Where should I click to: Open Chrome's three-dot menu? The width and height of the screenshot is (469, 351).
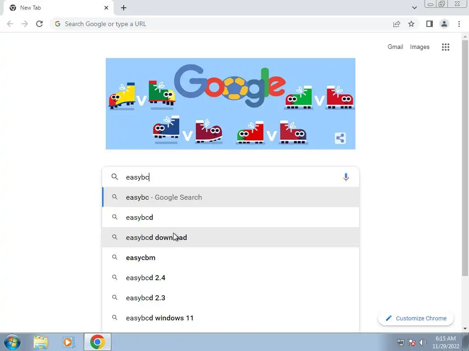pos(459,24)
